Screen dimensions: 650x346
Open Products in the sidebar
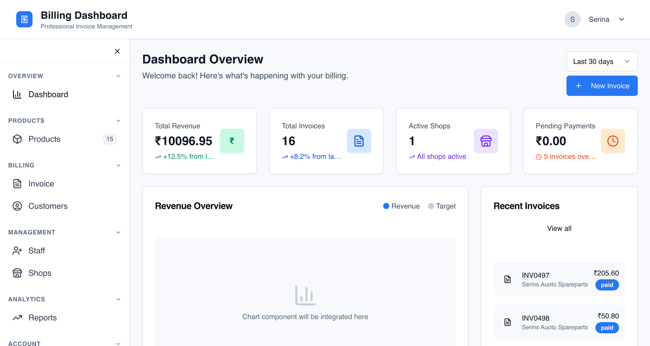(x=44, y=139)
